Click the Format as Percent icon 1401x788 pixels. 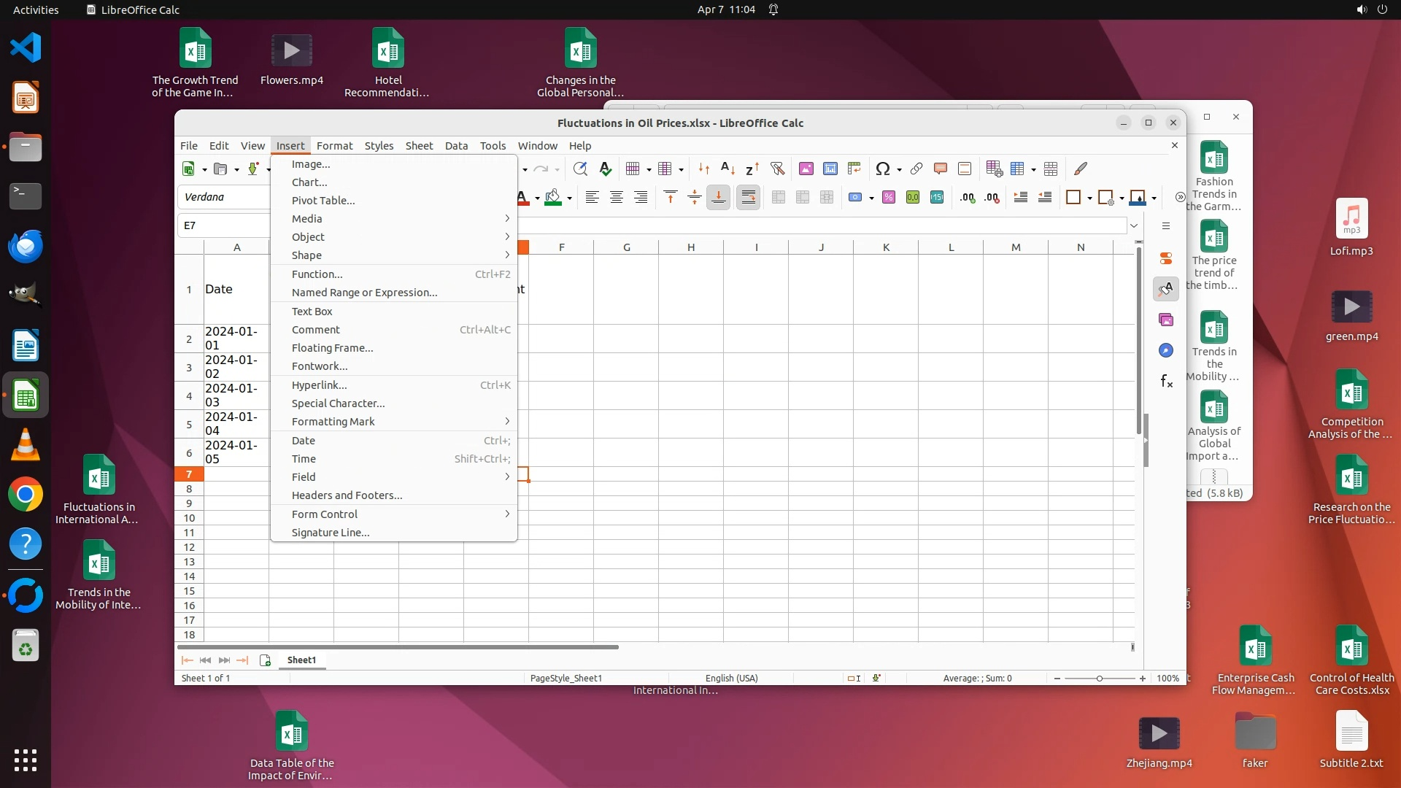(x=889, y=198)
